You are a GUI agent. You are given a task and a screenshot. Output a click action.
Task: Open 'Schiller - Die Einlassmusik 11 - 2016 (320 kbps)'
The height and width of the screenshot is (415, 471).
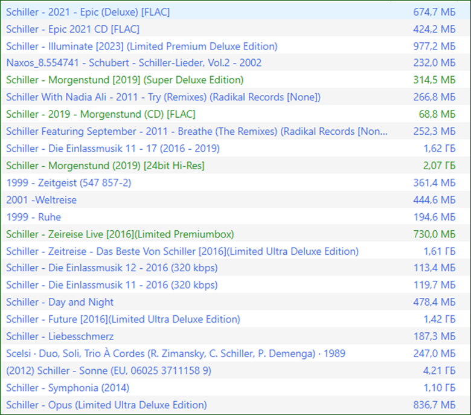pyautogui.click(x=112, y=285)
